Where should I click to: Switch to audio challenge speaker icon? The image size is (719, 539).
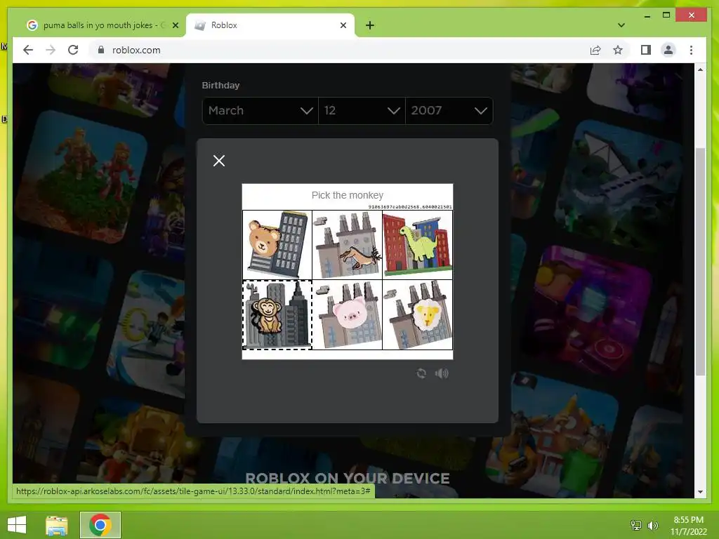[442, 373]
